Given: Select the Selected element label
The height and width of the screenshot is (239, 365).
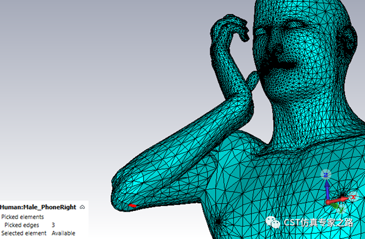Looking at the screenshot, I should click(x=24, y=233).
